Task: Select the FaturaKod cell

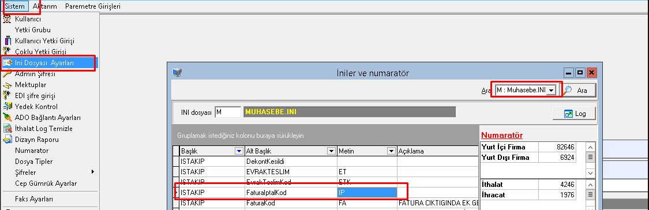Action: [291, 204]
